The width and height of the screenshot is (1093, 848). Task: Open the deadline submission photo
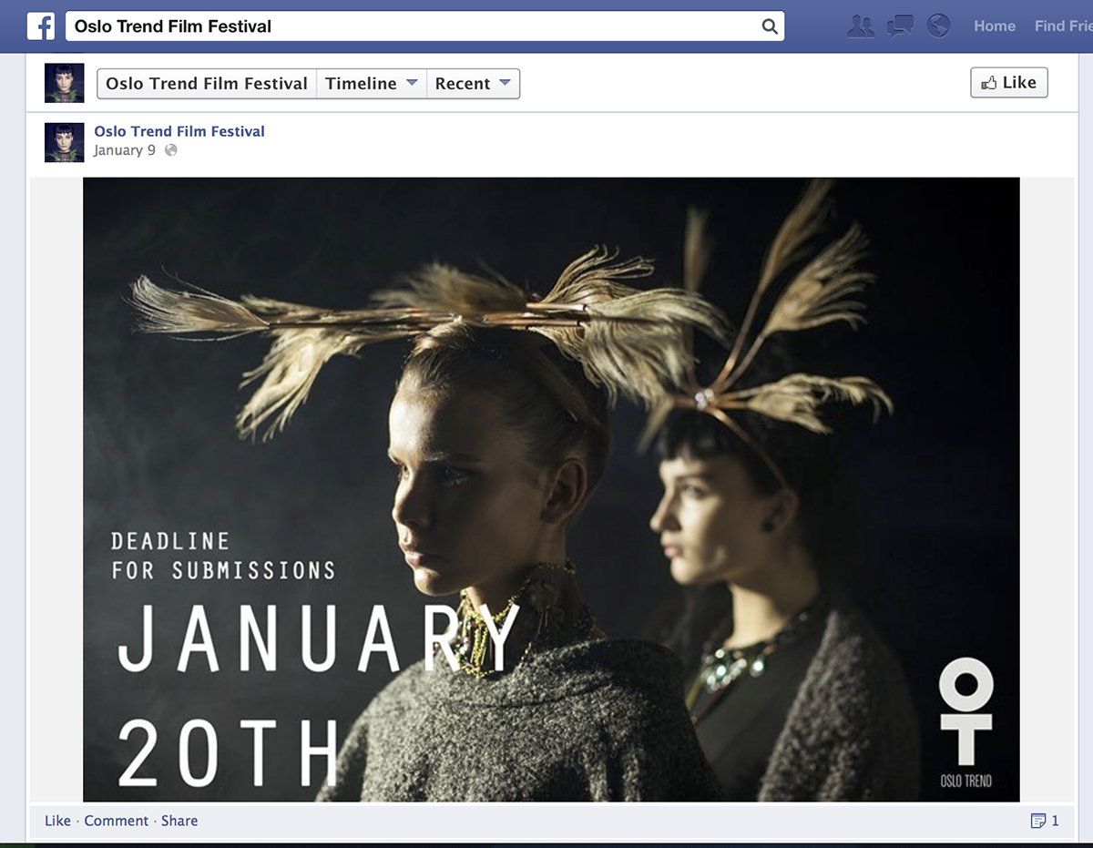[x=551, y=489]
